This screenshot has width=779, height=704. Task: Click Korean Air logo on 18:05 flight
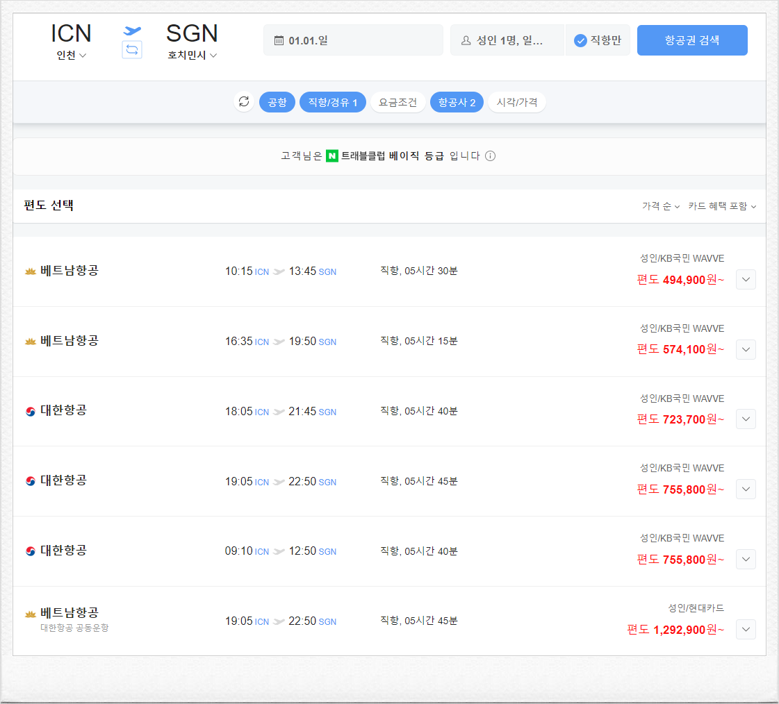(x=31, y=411)
